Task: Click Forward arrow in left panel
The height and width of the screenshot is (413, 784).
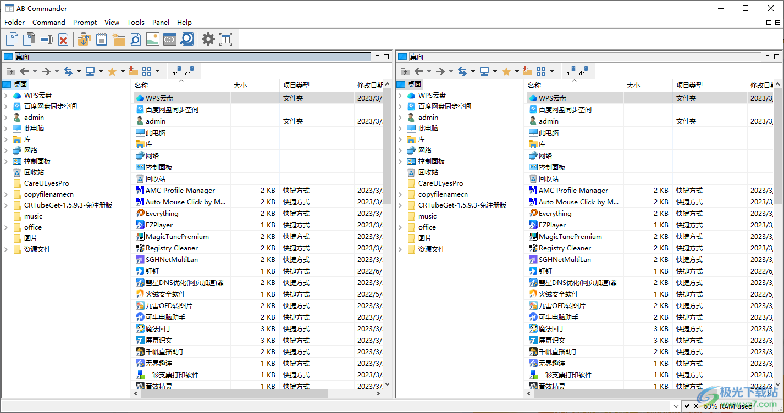Action: click(46, 71)
